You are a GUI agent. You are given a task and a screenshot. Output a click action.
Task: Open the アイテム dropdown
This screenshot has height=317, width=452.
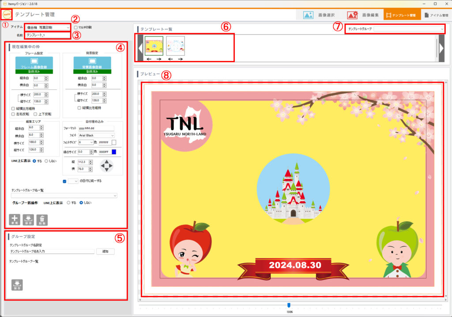tap(47, 27)
